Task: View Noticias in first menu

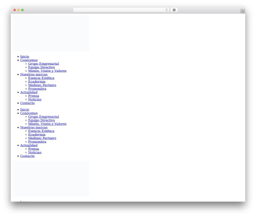Action: tap(35, 100)
